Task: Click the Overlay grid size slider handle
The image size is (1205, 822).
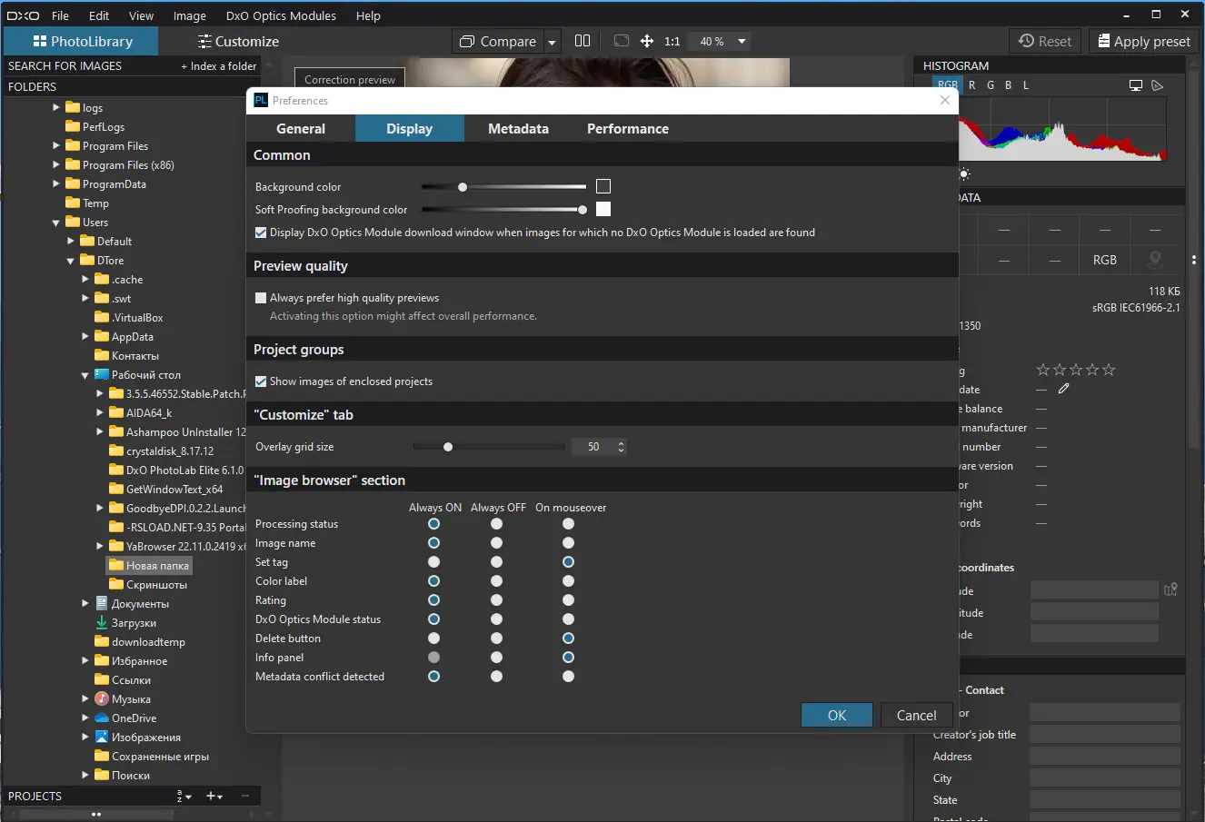Action: (448, 447)
